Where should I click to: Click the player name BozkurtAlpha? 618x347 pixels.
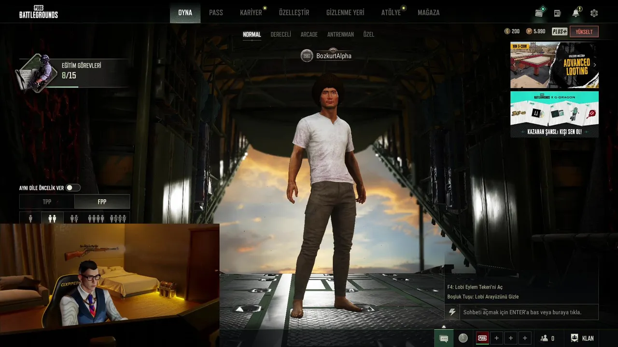[334, 56]
